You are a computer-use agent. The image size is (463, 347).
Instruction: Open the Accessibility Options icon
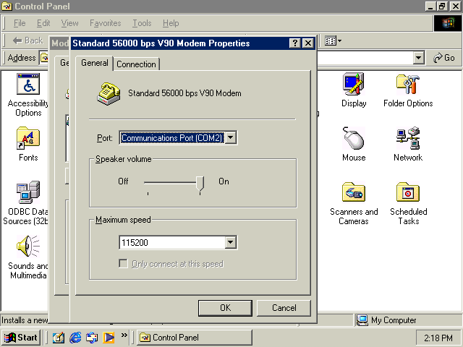(x=28, y=84)
